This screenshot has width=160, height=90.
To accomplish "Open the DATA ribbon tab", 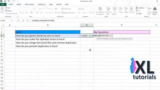I will (51, 4).
